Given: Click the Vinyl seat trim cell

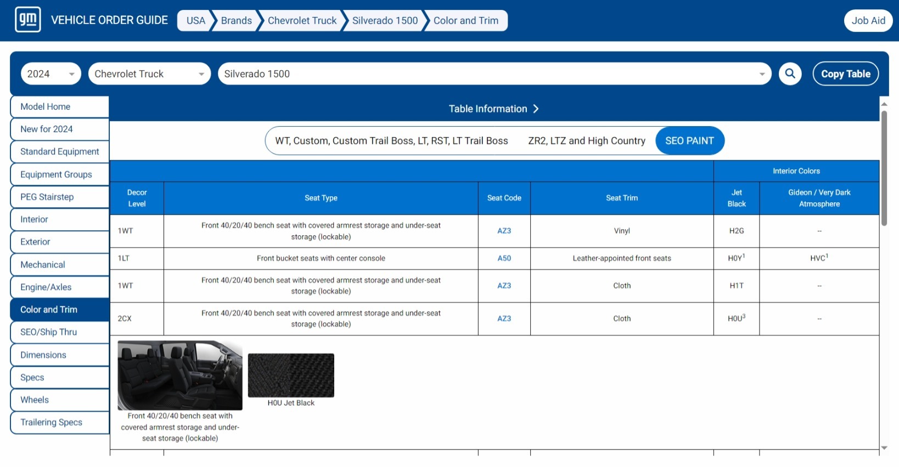Looking at the screenshot, I should (622, 231).
